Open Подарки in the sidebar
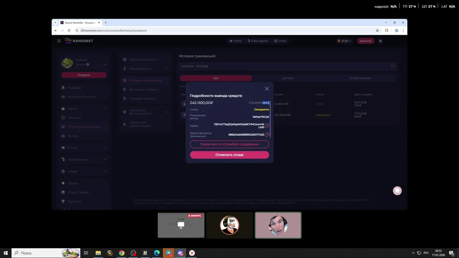The height and width of the screenshot is (258, 459). (x=75, y=87)
